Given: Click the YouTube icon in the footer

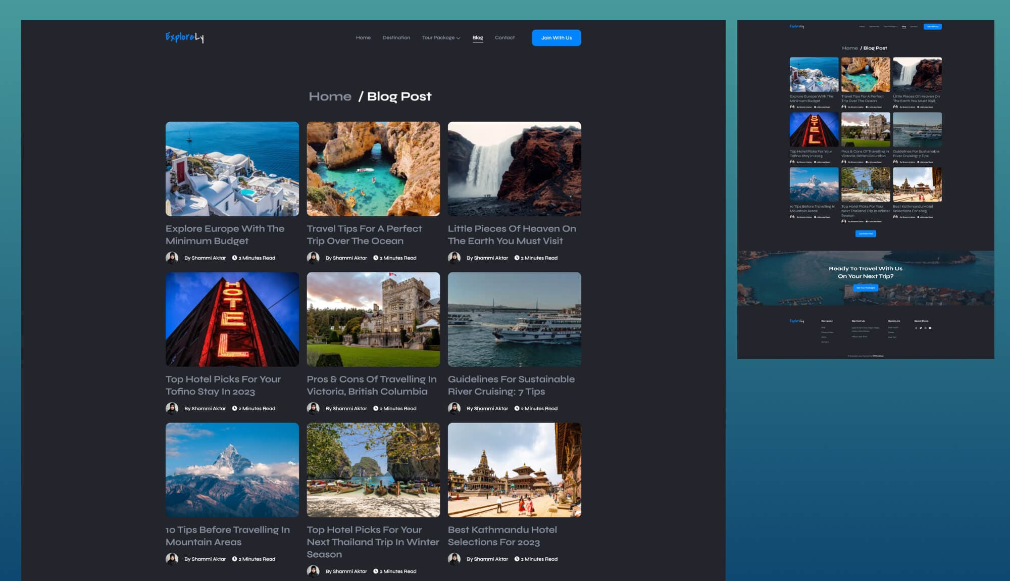Looking at the screenshot, I should coord(930,328).
